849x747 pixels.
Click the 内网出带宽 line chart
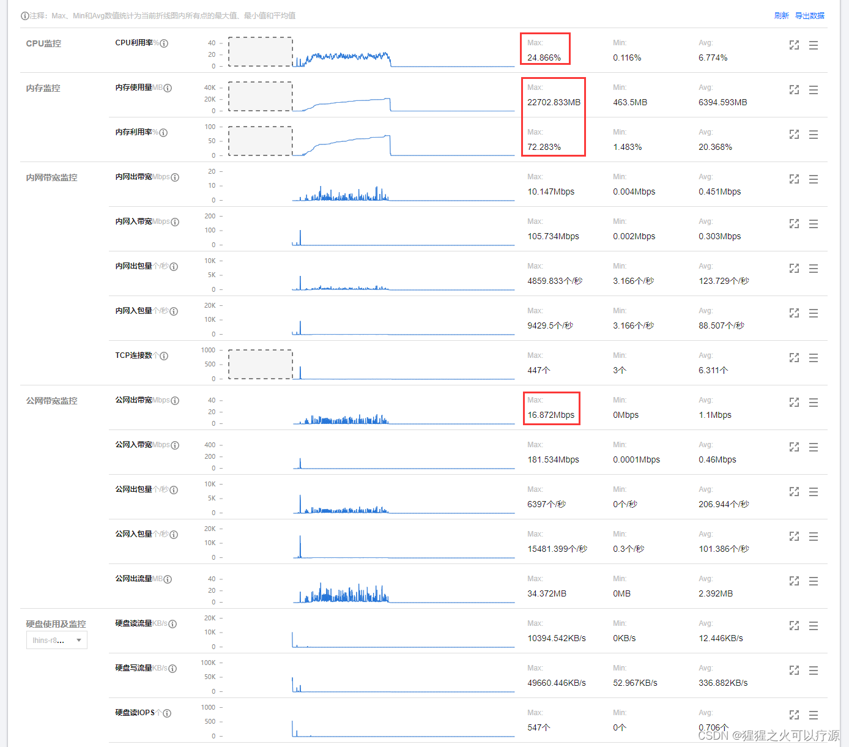point(371,186)
